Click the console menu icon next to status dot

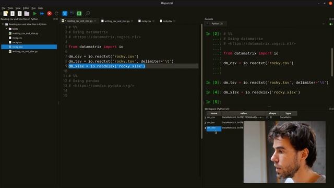point(324,24)
